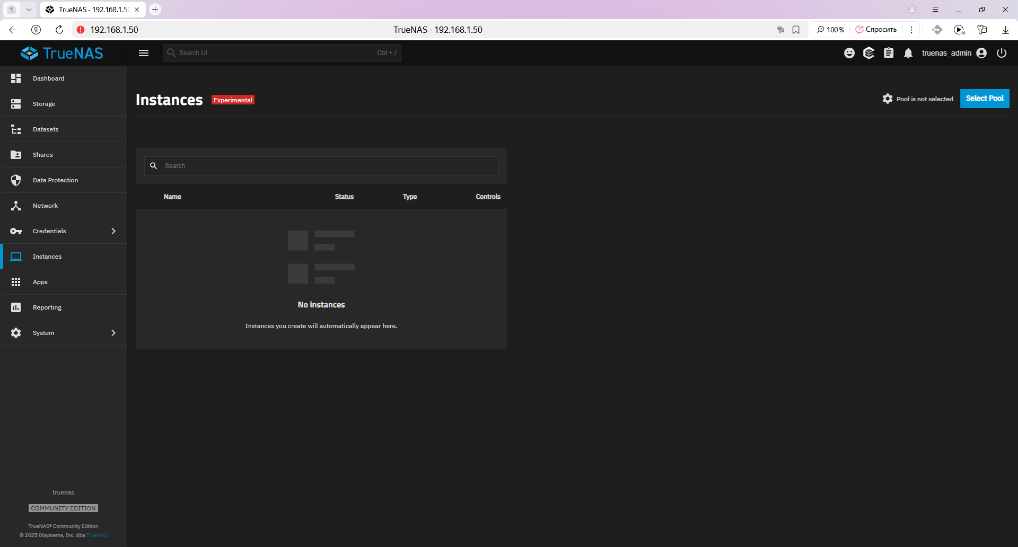Click the magnifier in instances search

pyautogui.click(x=154, y=166)
